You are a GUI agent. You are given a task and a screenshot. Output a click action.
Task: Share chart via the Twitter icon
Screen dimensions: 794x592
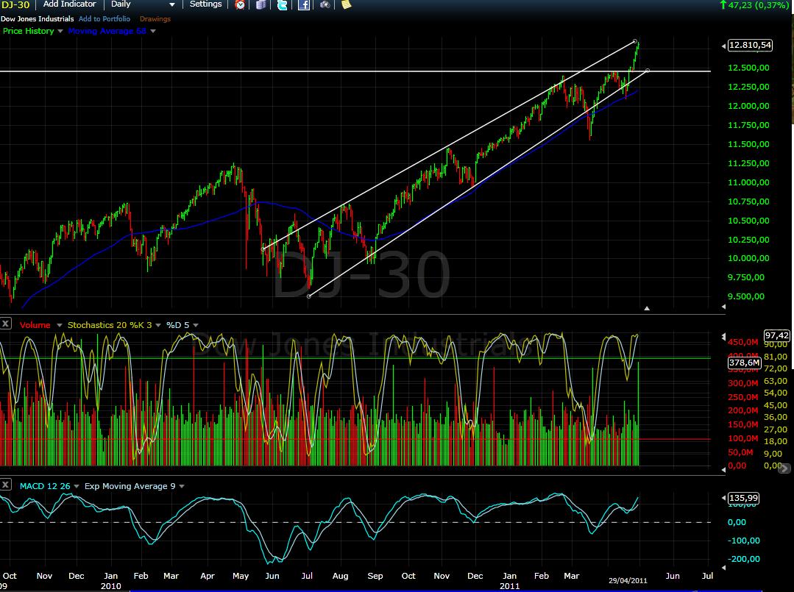(283, 4)
